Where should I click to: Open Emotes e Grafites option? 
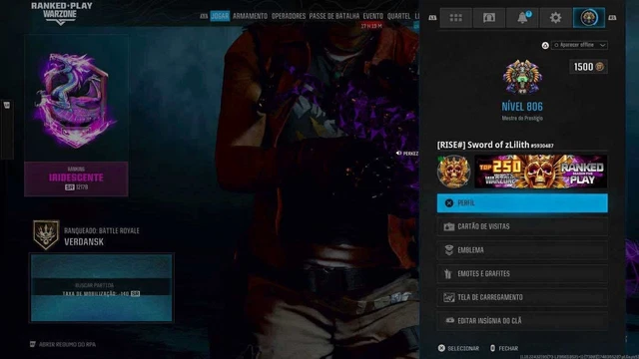522,274
